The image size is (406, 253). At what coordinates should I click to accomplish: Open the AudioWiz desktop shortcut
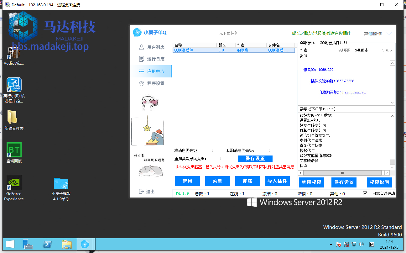pyautogui.click(x=14, y=56)
